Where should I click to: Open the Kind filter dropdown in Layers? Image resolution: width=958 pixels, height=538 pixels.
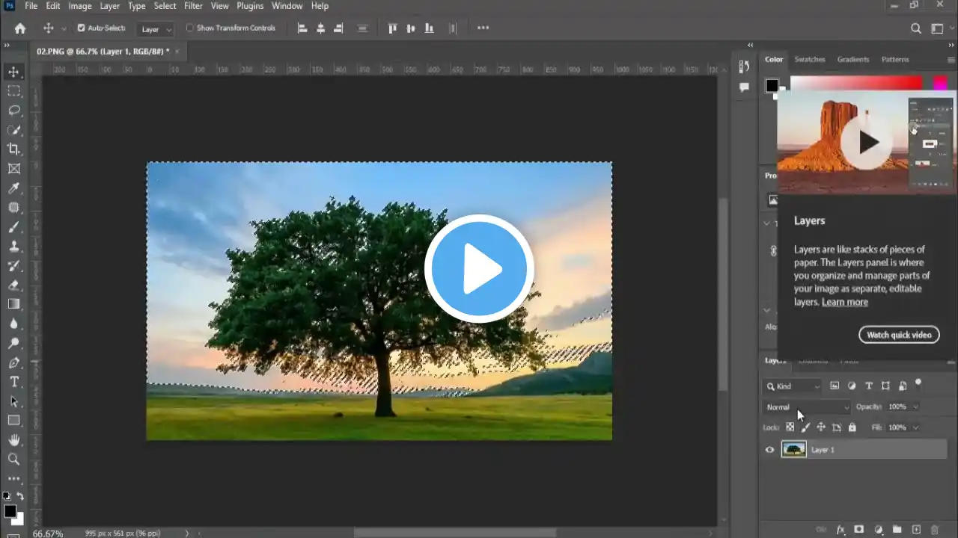[793, 386]
